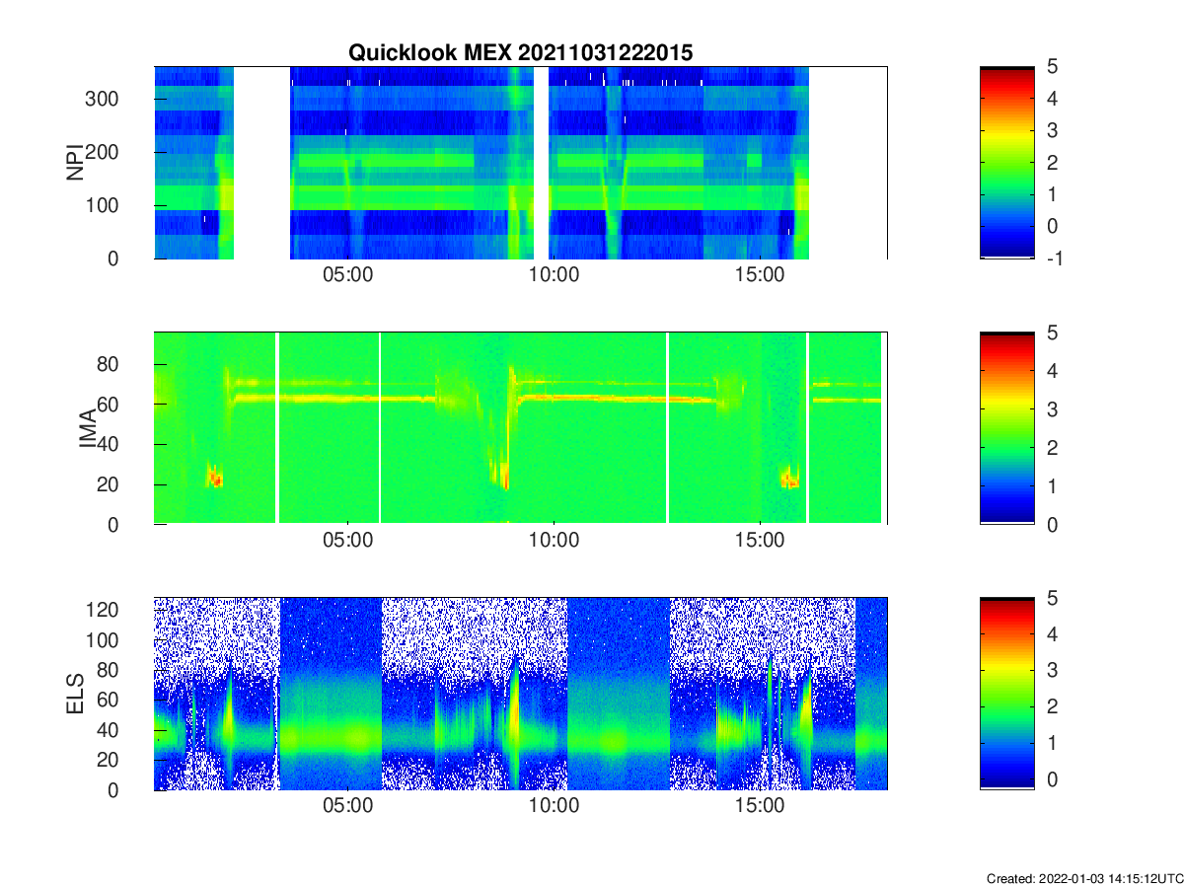
Task: Click the '15:00' time tick under the ELS plot
Action: [760, 806]
